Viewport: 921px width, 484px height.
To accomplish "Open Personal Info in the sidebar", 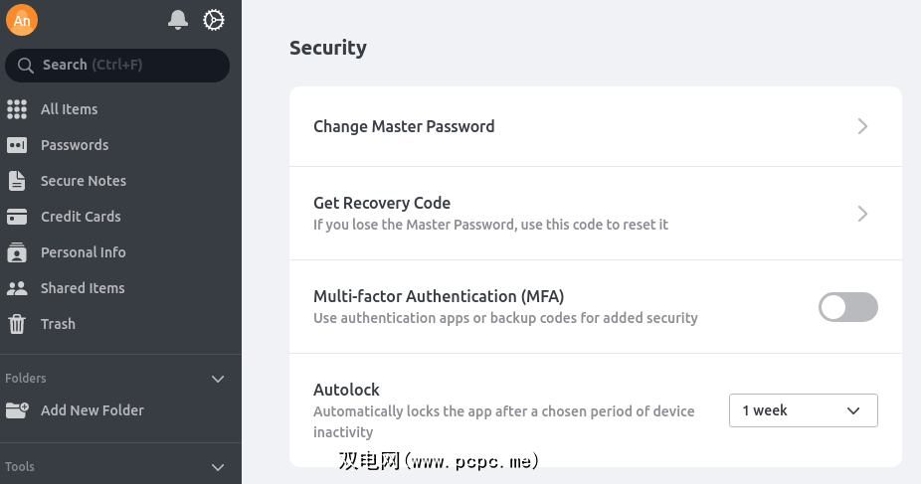I will (x=83, y=252).
